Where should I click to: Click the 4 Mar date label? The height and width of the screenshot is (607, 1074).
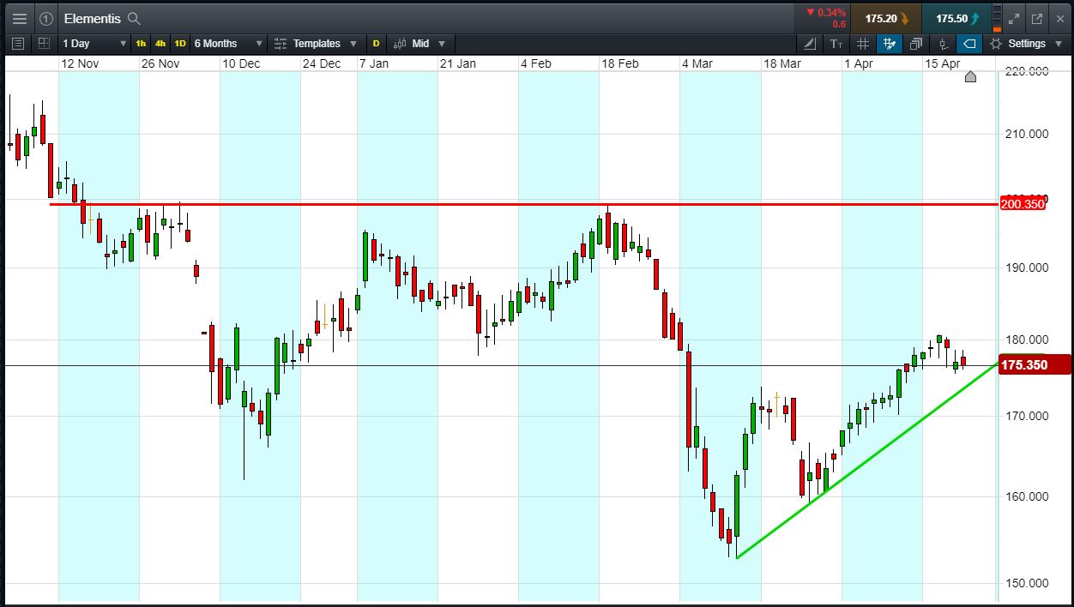click(x=697, y=63)
